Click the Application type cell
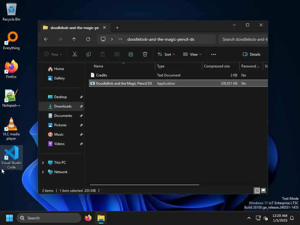Image resolution: width=300 pixels, height=225 pixels. (x=166, y=83)
